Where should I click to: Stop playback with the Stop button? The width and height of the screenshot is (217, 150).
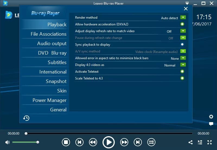coord(66,142)
